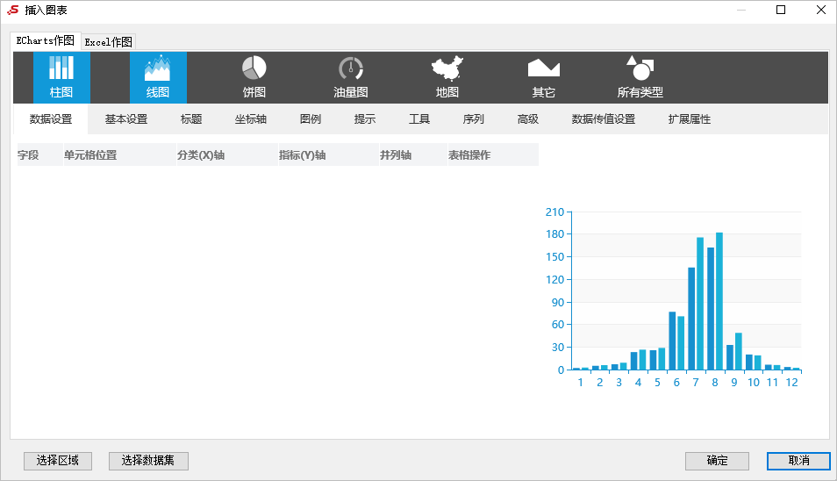Click the 单元格位置 column header
Viewport: 837px width, 481px height.
click(x=119, y=154)
